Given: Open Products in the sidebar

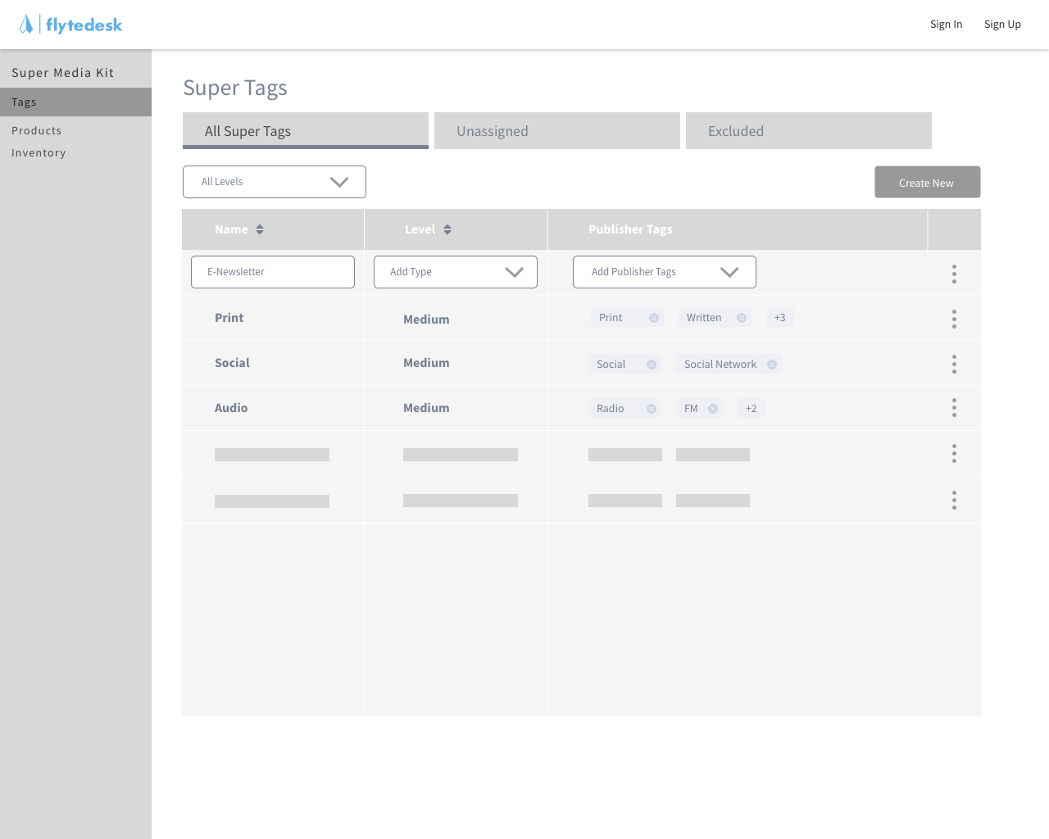Looking at the screenshot, I should tap(37, 131).
